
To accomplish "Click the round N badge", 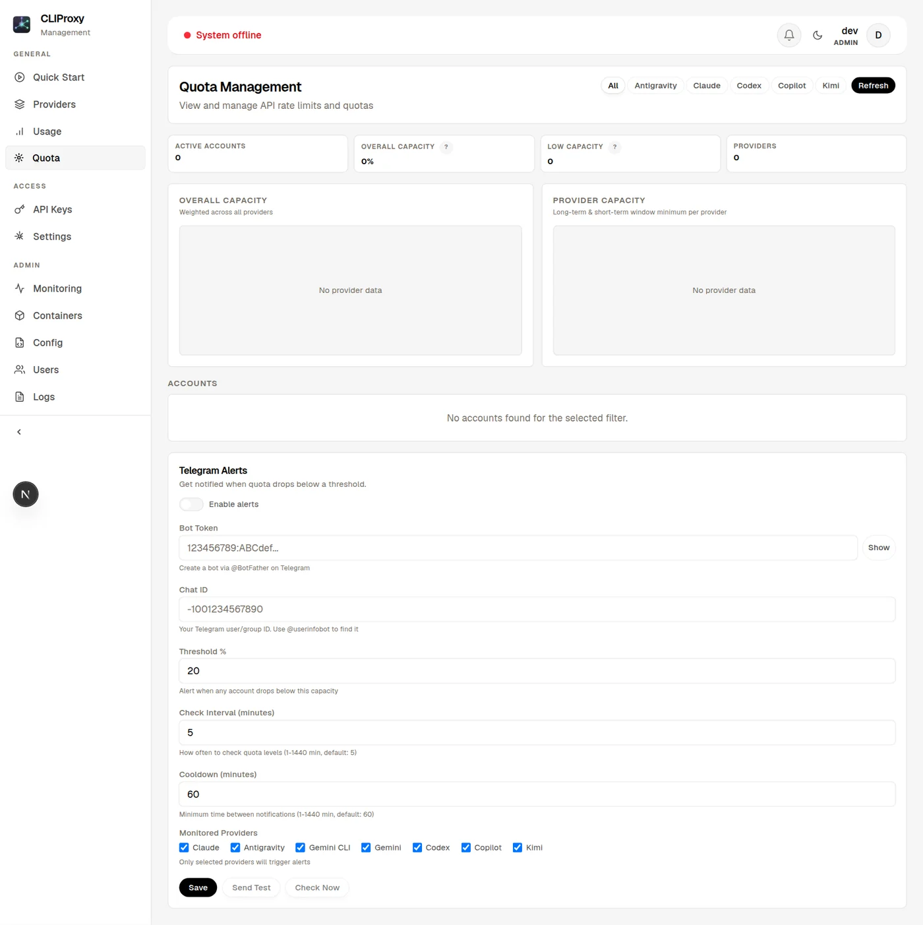I will pos(26,494).
